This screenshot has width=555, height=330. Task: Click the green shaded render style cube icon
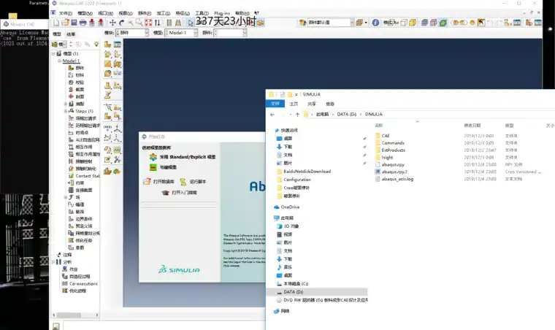[443, 23]
